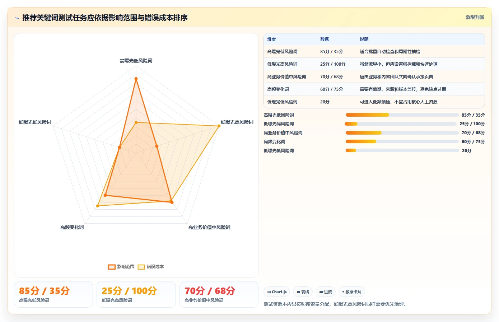Click the 影响范围 point on the 低曝光高风险词 axis
This screenshot has width=499, height=322.
click(x=157, y=146)
